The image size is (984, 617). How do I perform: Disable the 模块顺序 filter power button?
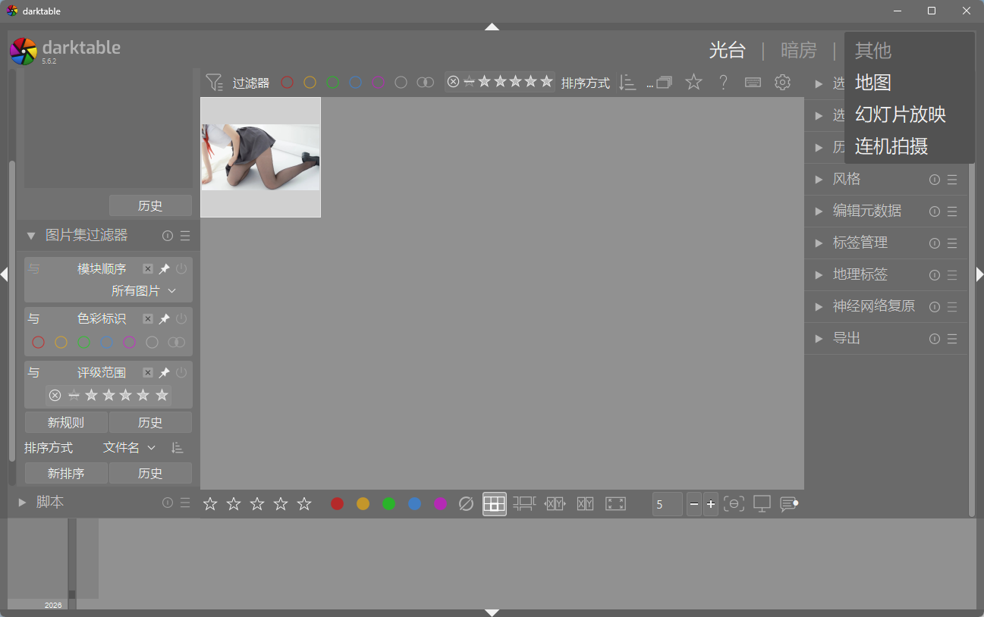pyautogui.click(x=181, y=269)
